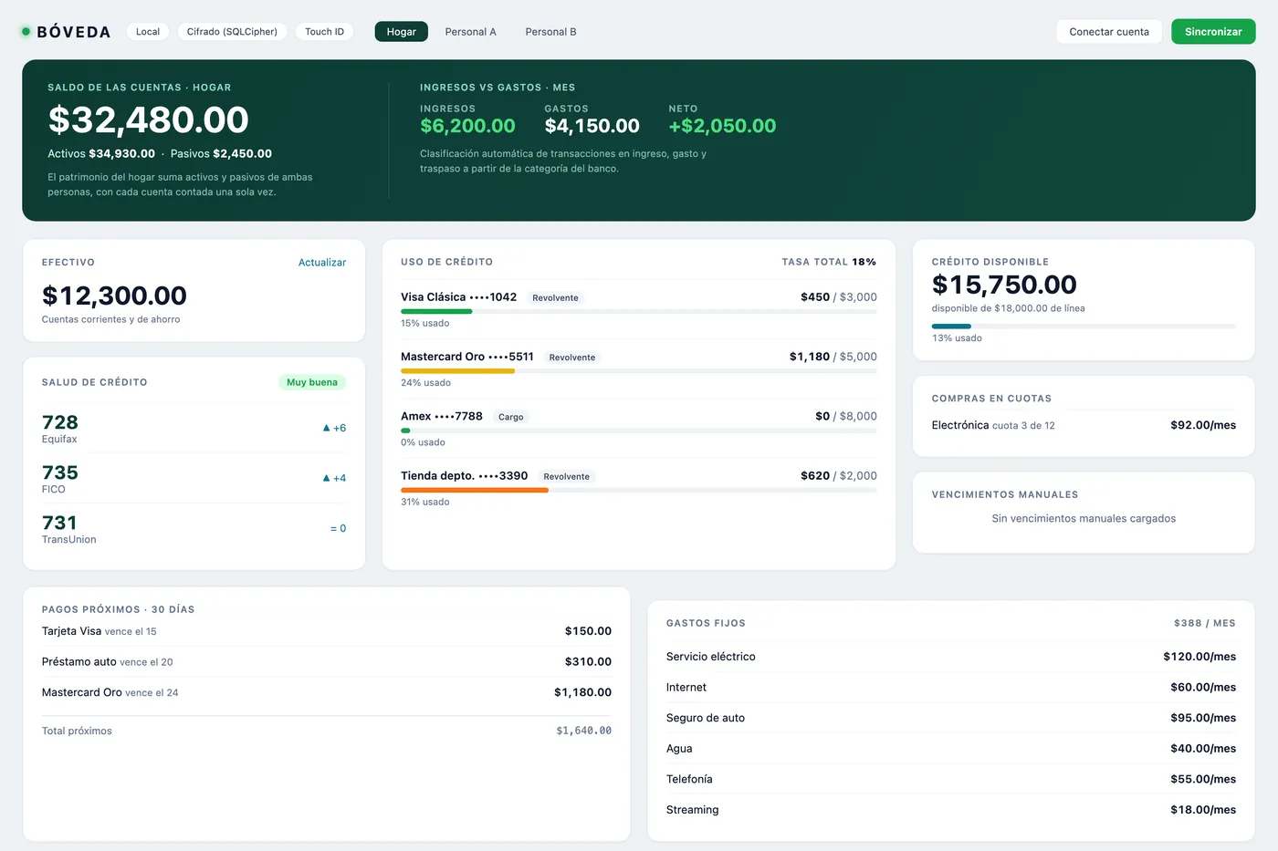This screenshot has width=1278, height=851.
Task: Click the FICO score 735
Action: point(60,472)
